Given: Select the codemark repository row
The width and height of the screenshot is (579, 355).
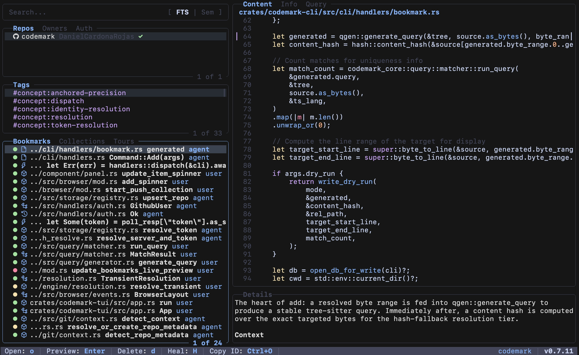Looking at the screenshot, I should click(116, 36).
